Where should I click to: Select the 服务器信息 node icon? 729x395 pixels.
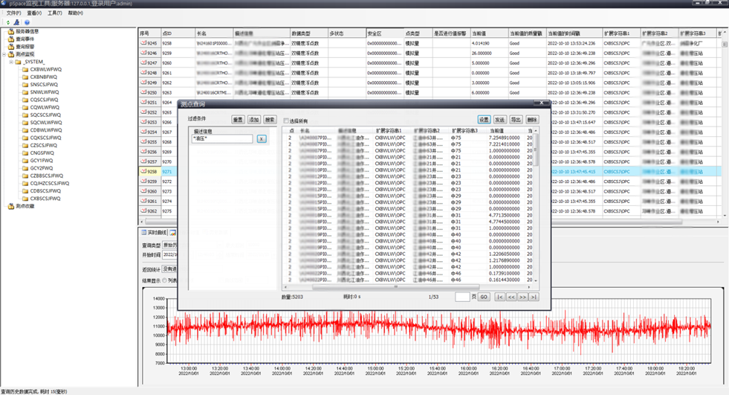point(11,32)
